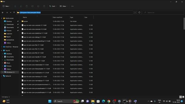185x104 pixels.
Task: Launch Microsoft Edge from the taskbar
Action: pyautogui.click(x=103, y=101)
